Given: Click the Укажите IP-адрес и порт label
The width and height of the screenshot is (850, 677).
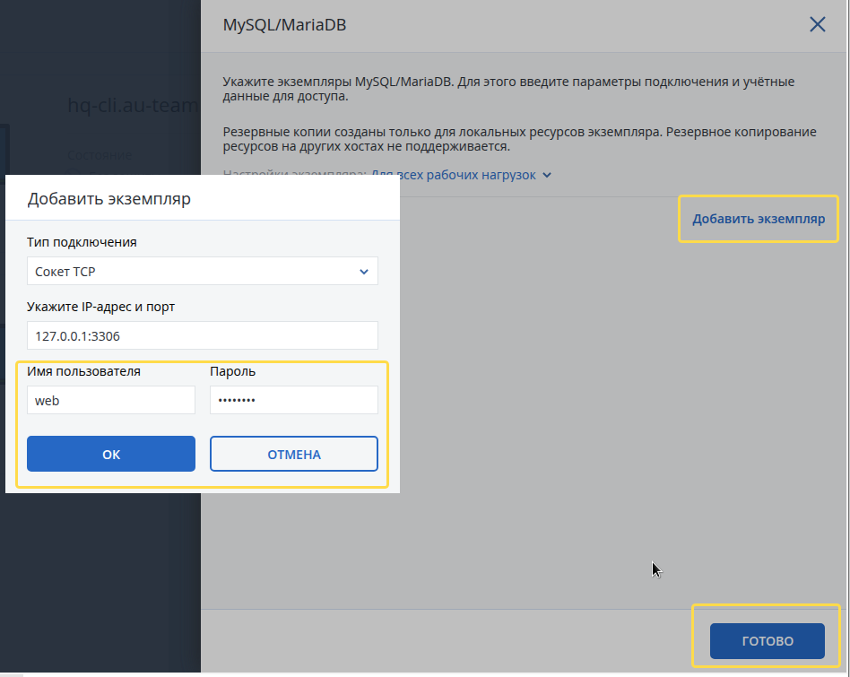Looking at the screenshot, I should [100, 307].
